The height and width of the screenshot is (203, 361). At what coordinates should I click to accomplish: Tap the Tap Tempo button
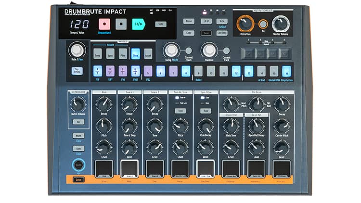[x=77, y=71]
